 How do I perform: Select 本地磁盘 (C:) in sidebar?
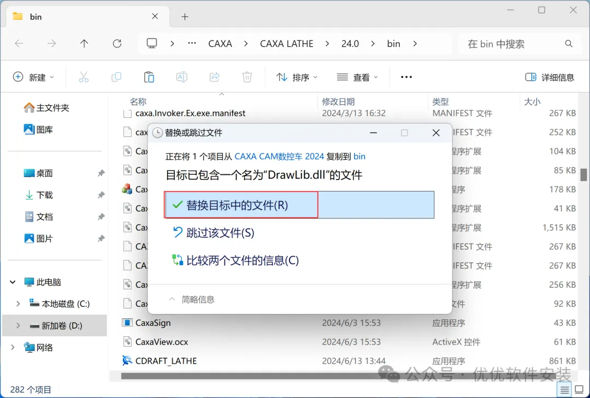[x=60, y=304]
